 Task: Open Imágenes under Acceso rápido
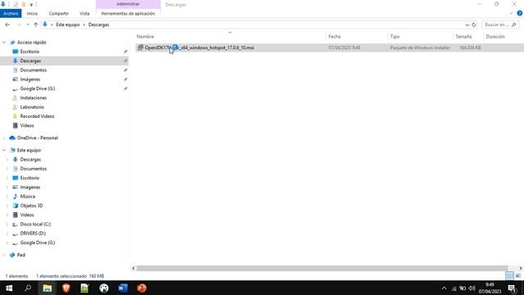tap(29, 79)
